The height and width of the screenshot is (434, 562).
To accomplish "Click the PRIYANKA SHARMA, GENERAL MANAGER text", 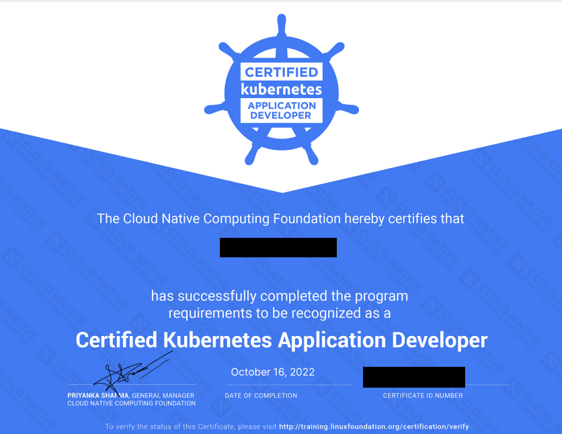I will [x=131, y=396].
